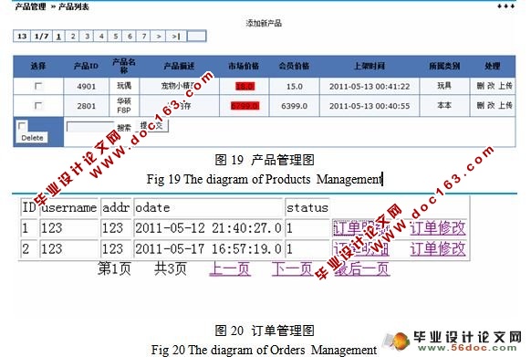
Task: Go to page 2 in pagination
Action: pos(72,37)
